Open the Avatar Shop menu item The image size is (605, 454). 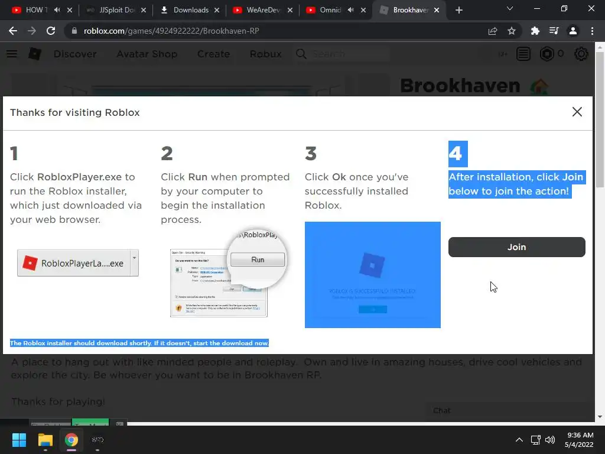147,54
